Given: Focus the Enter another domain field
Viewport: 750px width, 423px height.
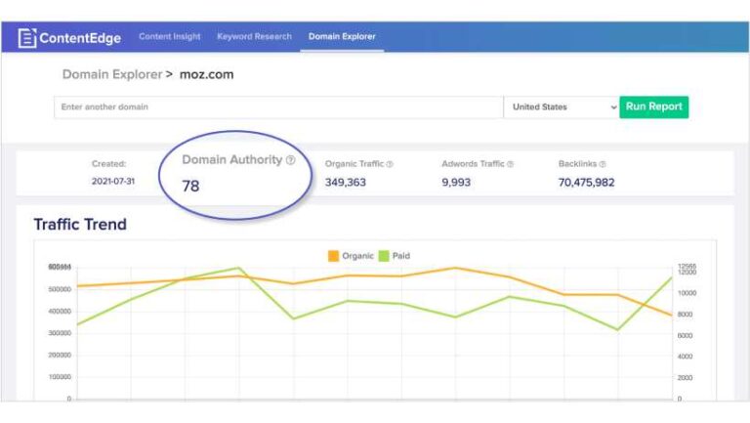Looking at the screenshot, I should click(278, 106).
